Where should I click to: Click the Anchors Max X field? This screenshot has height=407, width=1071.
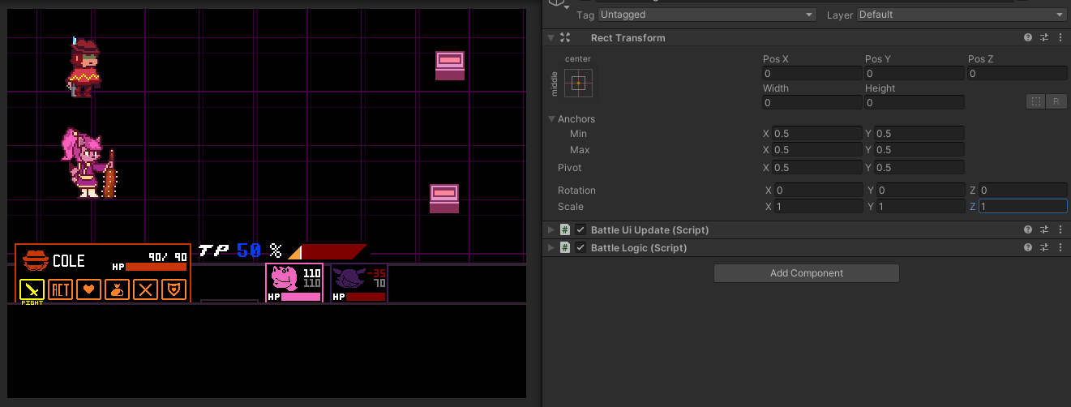(x=817, y=150)
